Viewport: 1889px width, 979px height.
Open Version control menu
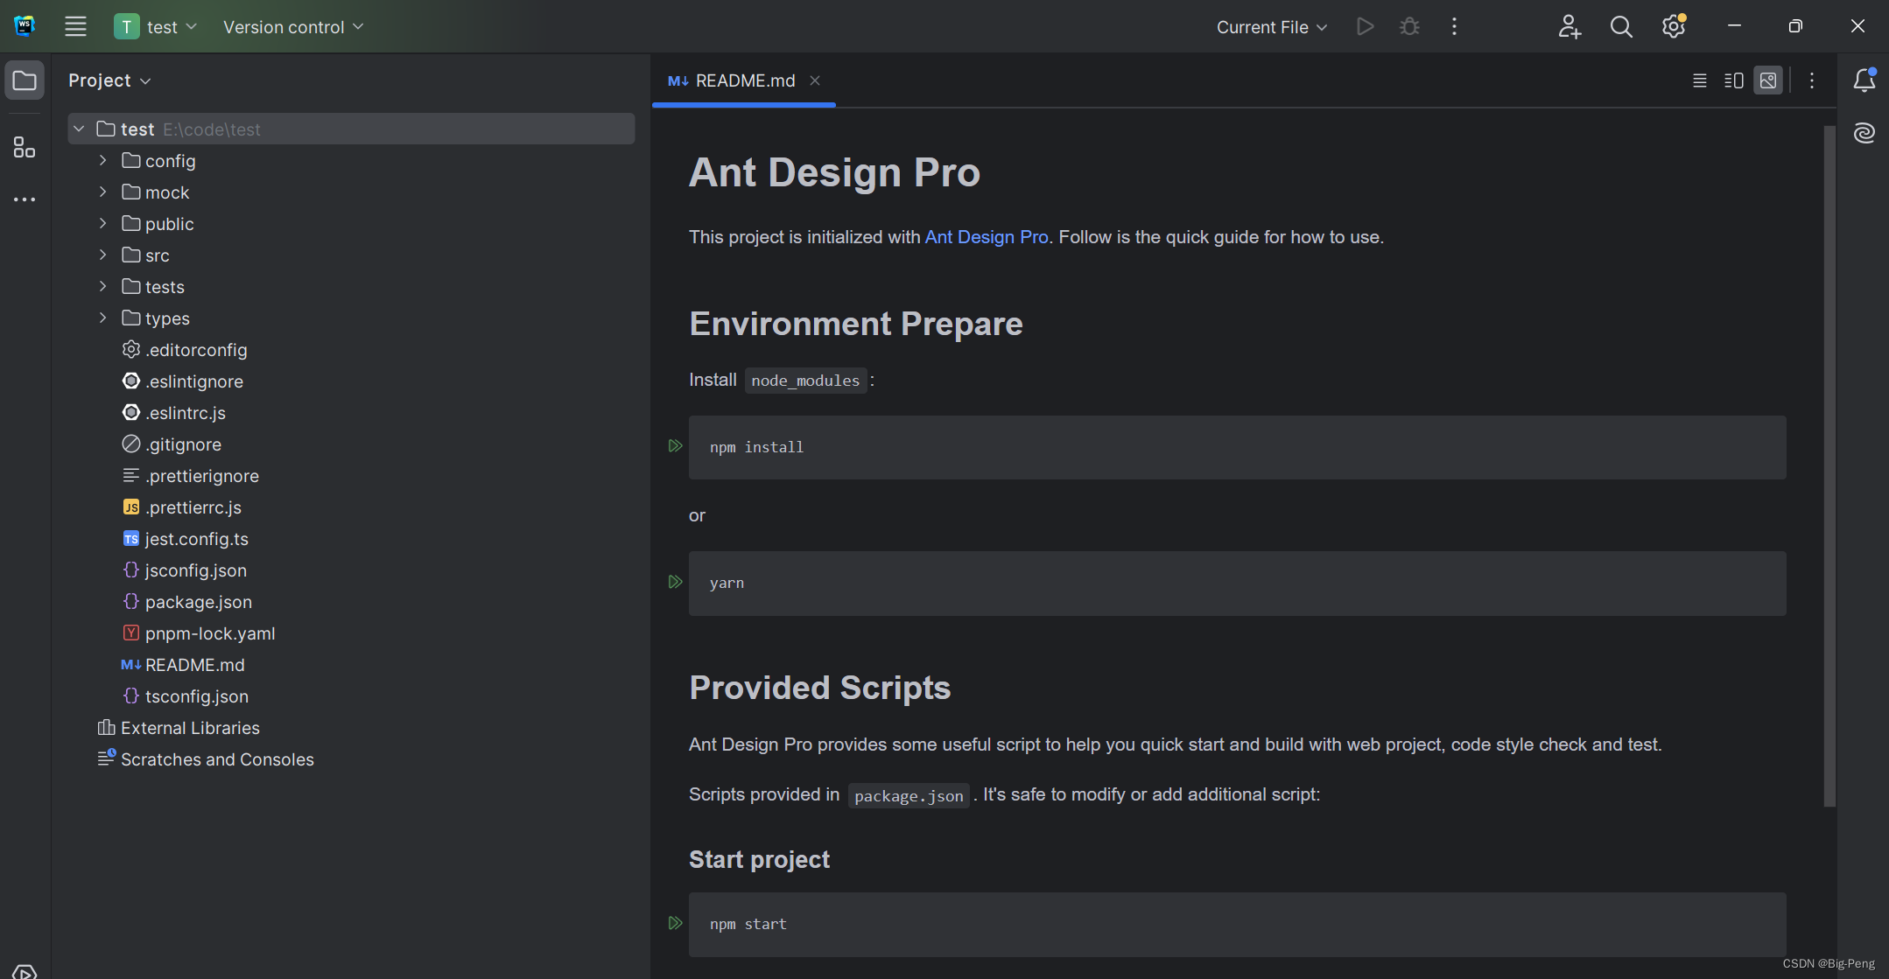[293, 27]
